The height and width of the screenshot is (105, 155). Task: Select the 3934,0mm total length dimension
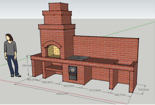point(62,94)
